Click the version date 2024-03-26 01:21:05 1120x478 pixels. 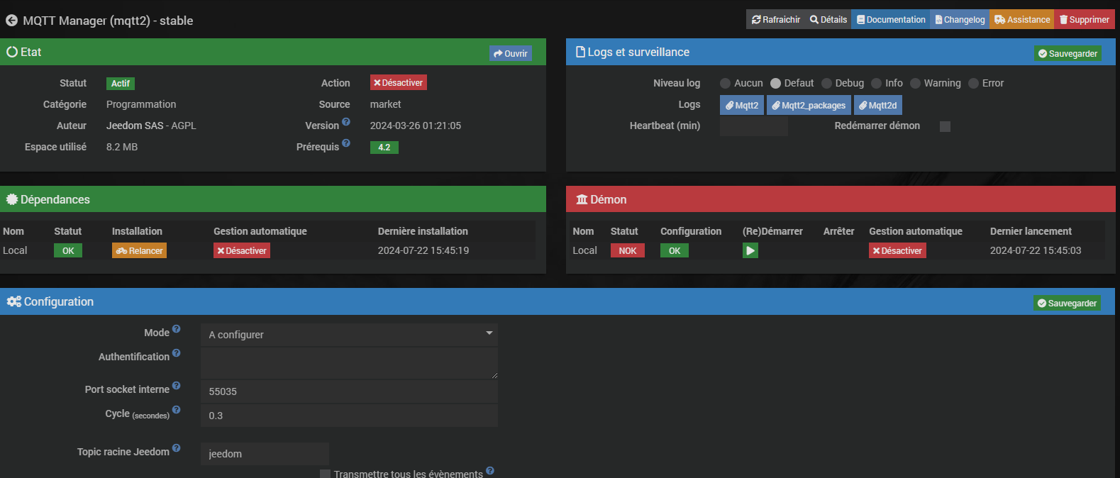[x=416, y=126]
